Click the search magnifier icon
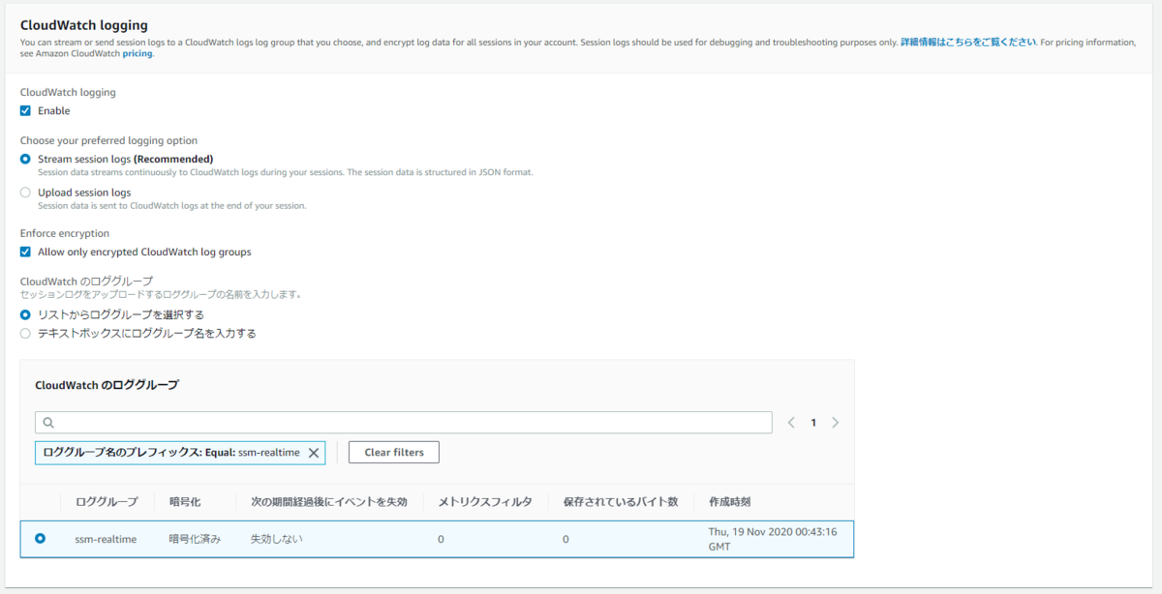This screenshot has height=594, width=1162. point(48,423)
